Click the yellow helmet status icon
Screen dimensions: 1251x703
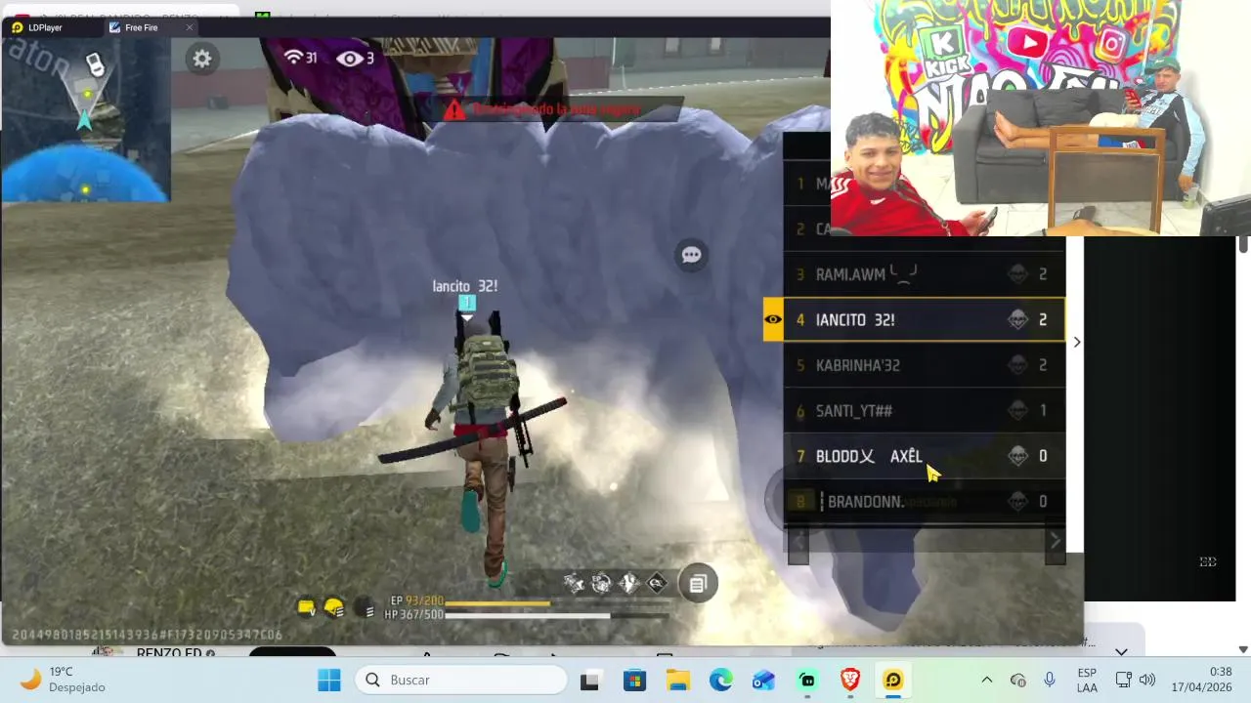pyautogui.click(x=334, y=608)
